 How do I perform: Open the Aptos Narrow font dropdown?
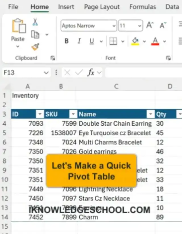tap(114, 26)
